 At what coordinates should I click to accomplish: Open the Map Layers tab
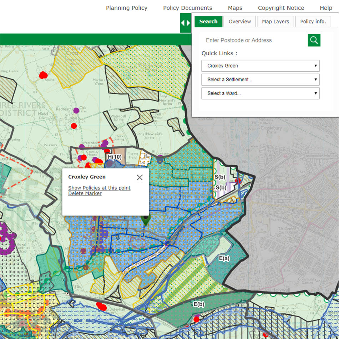tap(275, 21)
